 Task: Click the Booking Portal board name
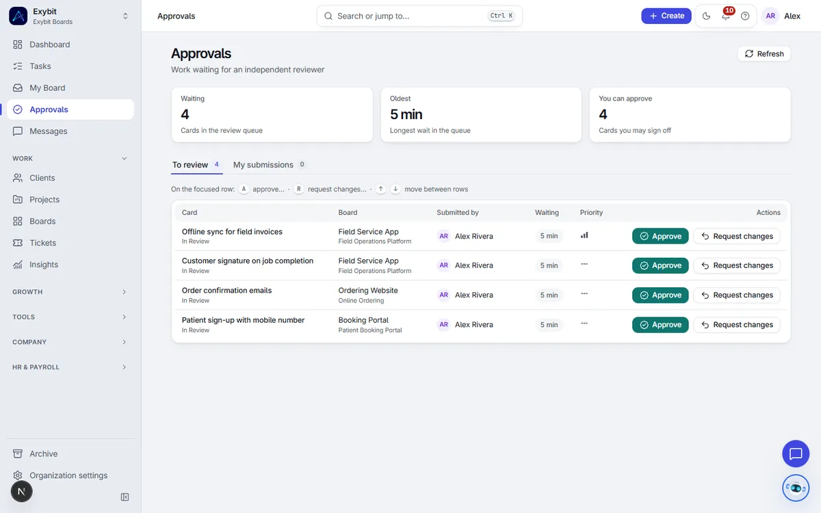point(363,320)
